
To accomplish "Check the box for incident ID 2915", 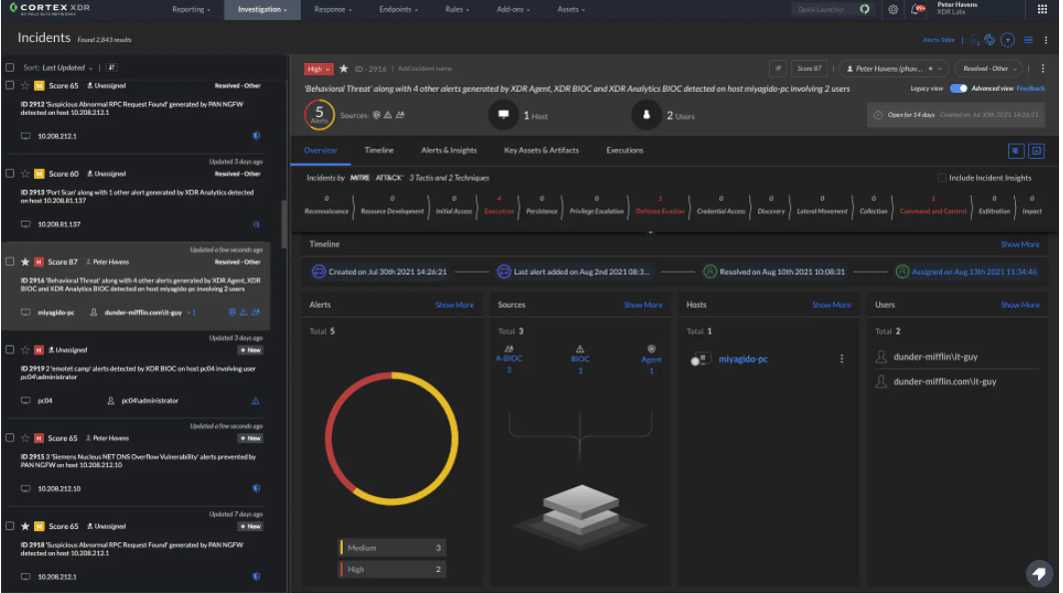I will pyautogui.click(x=10, y=438).
